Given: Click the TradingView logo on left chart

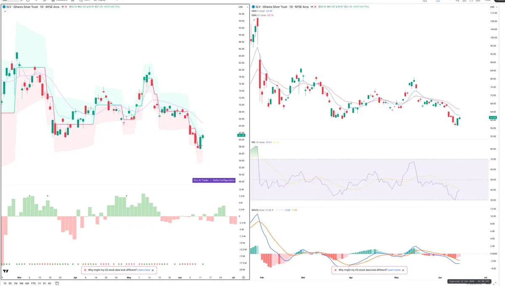Looking at the screenshot, I should click(6, 272).
